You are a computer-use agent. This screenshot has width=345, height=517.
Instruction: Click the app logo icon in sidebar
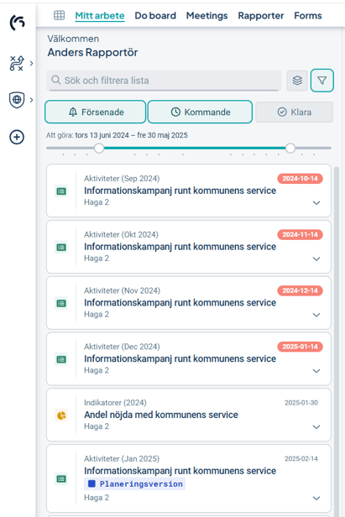point(17,23)
